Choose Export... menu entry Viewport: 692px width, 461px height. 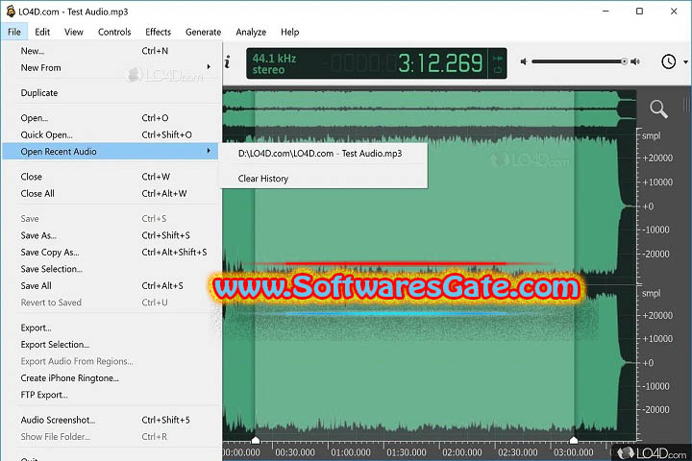click(111, 328)
